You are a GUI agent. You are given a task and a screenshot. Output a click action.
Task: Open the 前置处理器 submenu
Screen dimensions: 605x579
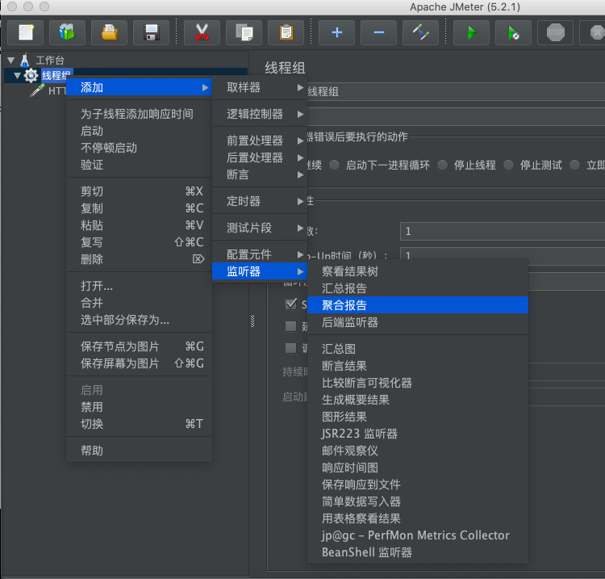coord(260,141)
